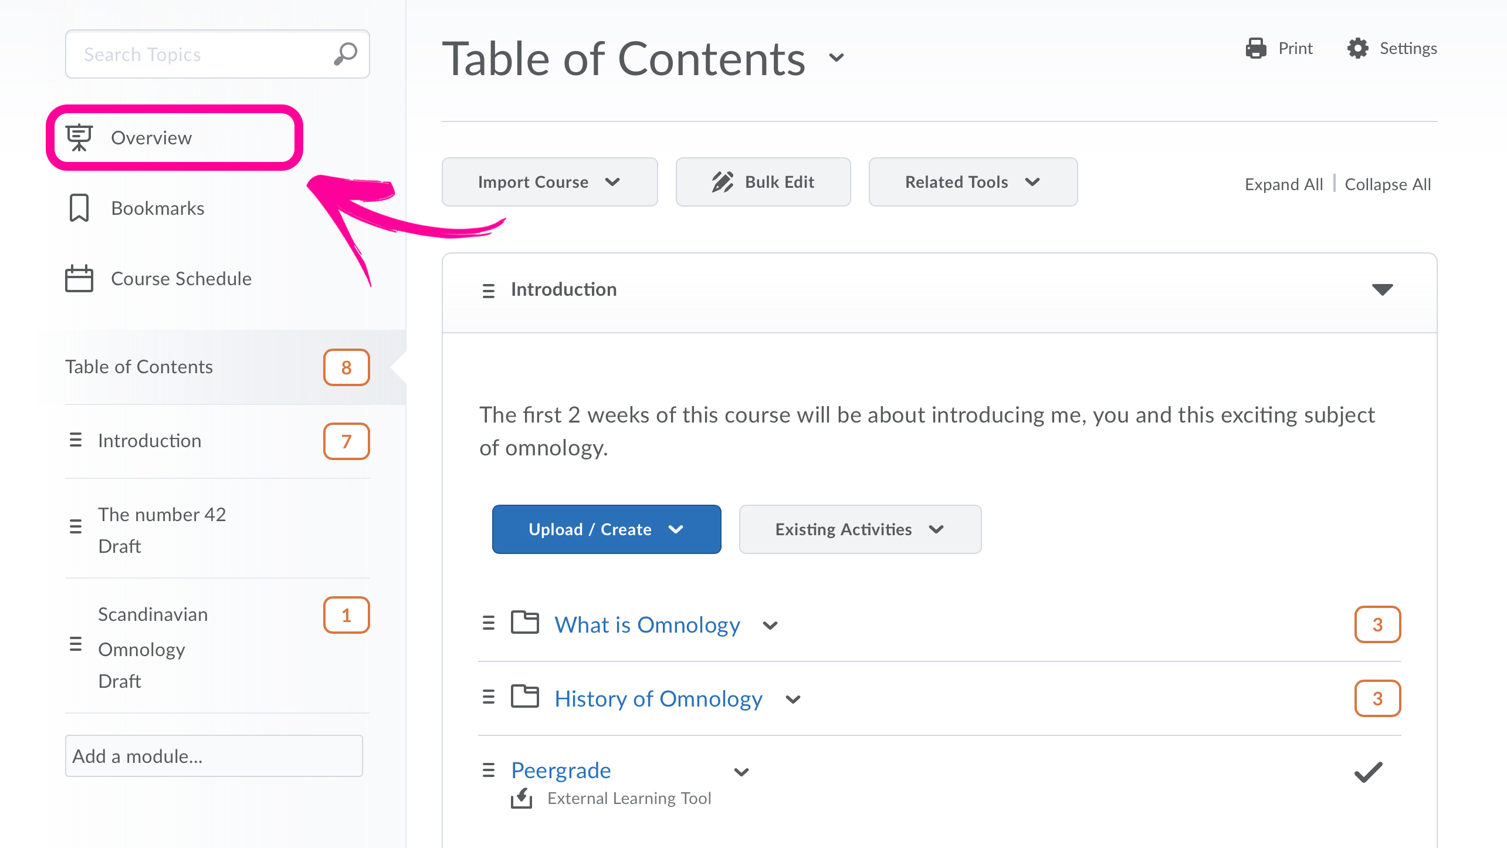This screenshot has height=848, width=1507.
Task: Open Overview via presentation board icon
Action: (79, 137)
